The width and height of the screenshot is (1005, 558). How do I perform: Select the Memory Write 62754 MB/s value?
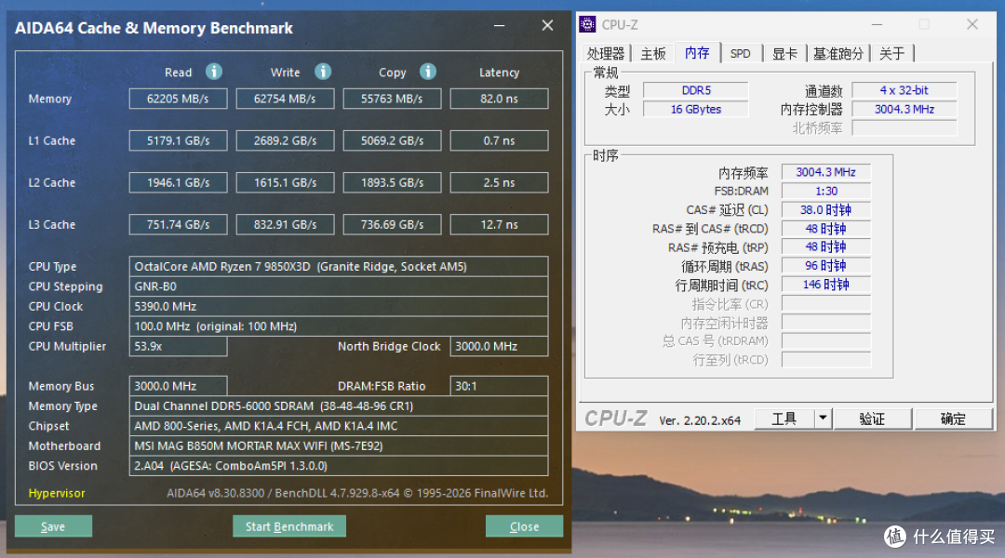point(286,99)
